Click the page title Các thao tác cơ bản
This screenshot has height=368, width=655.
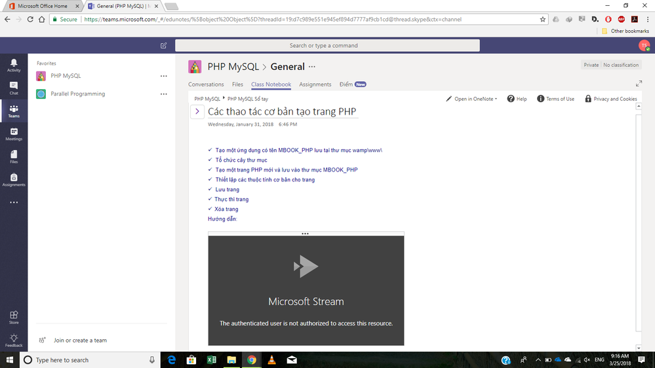coord(282,111)
